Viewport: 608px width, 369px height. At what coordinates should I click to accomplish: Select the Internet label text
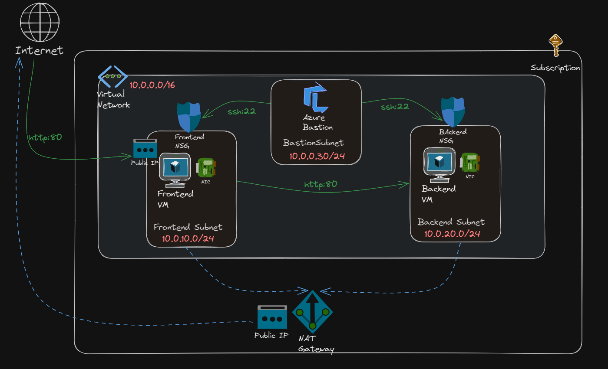coord(40,51)
